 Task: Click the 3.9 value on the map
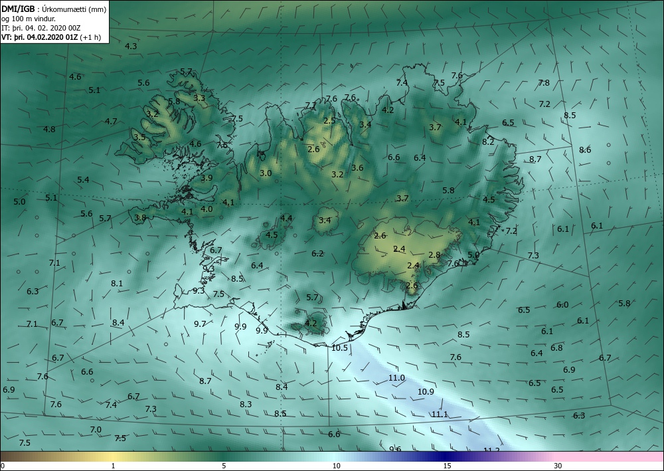click(207, 178)
